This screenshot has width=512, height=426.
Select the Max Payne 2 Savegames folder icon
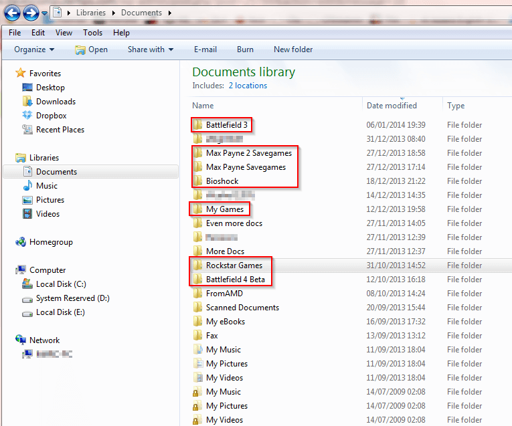pos(197,152)
